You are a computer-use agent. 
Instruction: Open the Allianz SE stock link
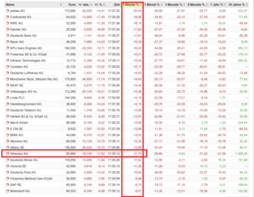(x=17, y=147)
